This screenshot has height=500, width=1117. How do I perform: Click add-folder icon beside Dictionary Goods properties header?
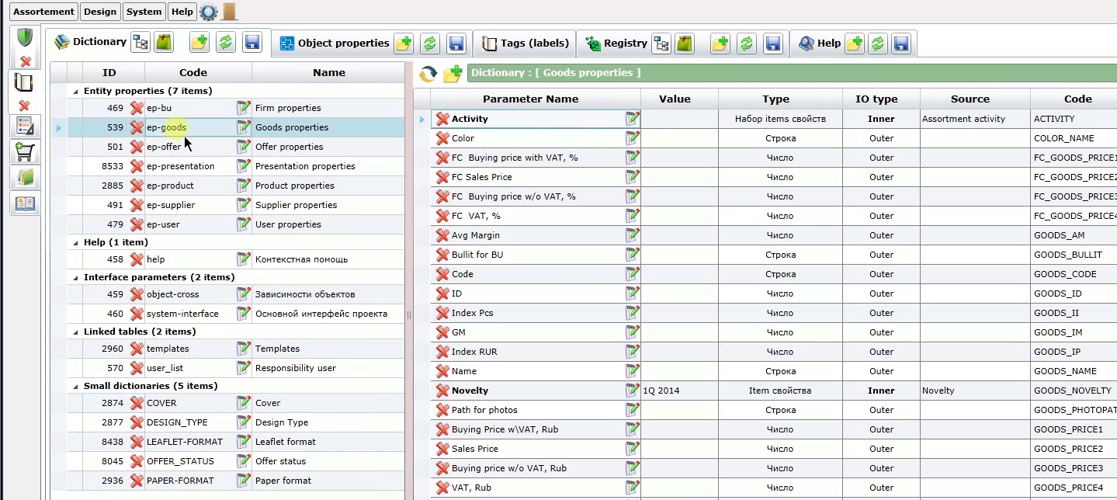pyautogui.click(x=453, y=73)
